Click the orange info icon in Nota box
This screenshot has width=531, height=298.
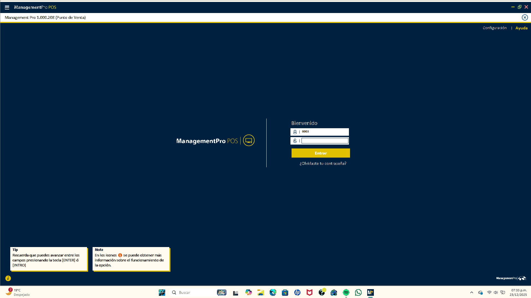tap(120, 255)
